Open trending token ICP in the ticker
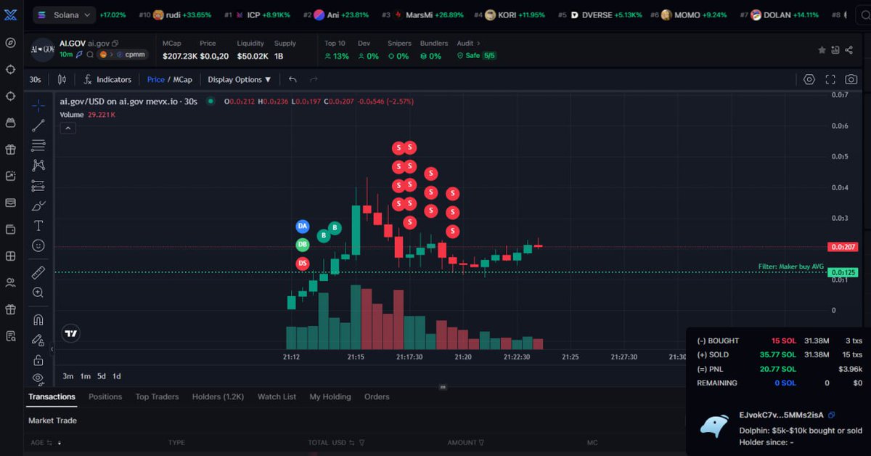The width and height of the screenshot is (871, 456). pyautogui.click(x=257, y=15)
